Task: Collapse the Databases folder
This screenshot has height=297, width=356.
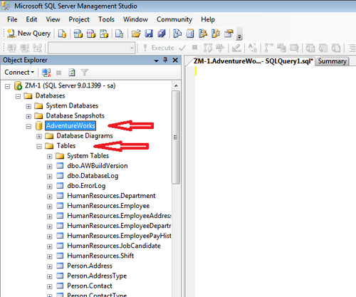Action: click(18, 96)
